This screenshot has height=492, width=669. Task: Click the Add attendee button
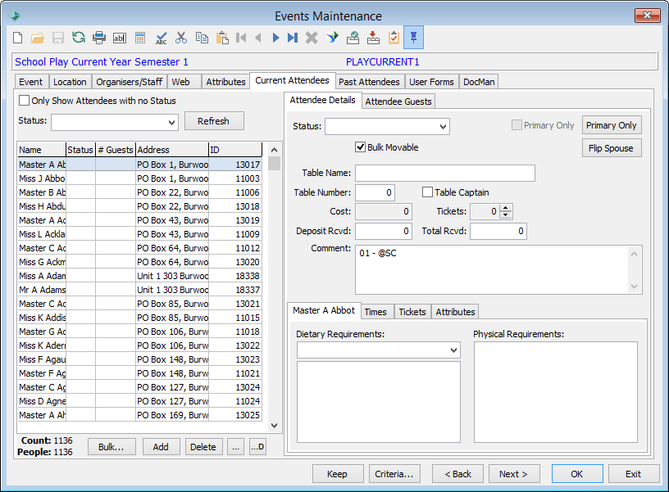pos(161,447)
